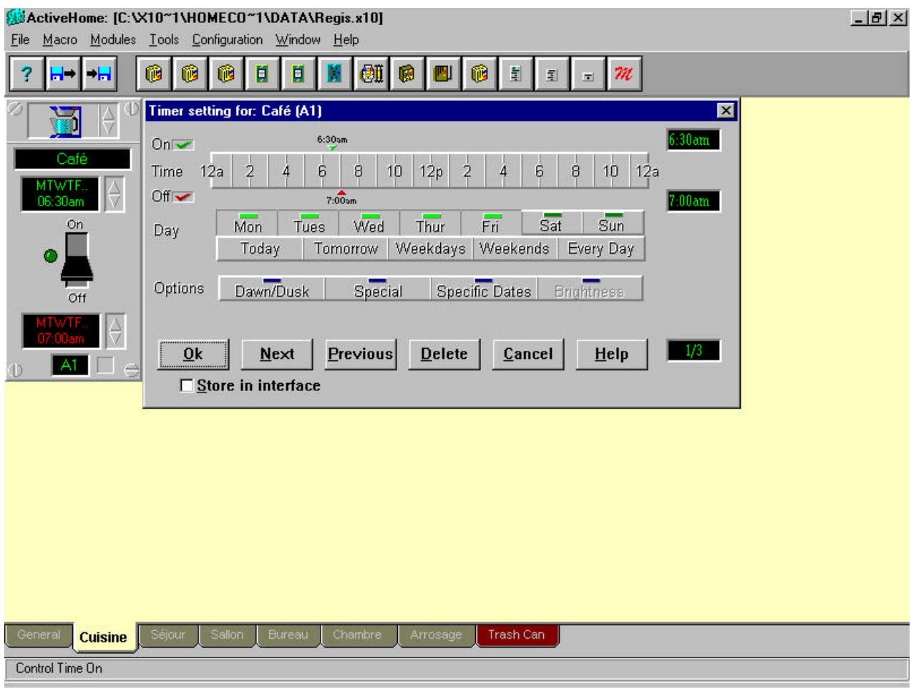911x689 pixels.
Task: Select the Weekdays day button
Action: tap(429, 250)
